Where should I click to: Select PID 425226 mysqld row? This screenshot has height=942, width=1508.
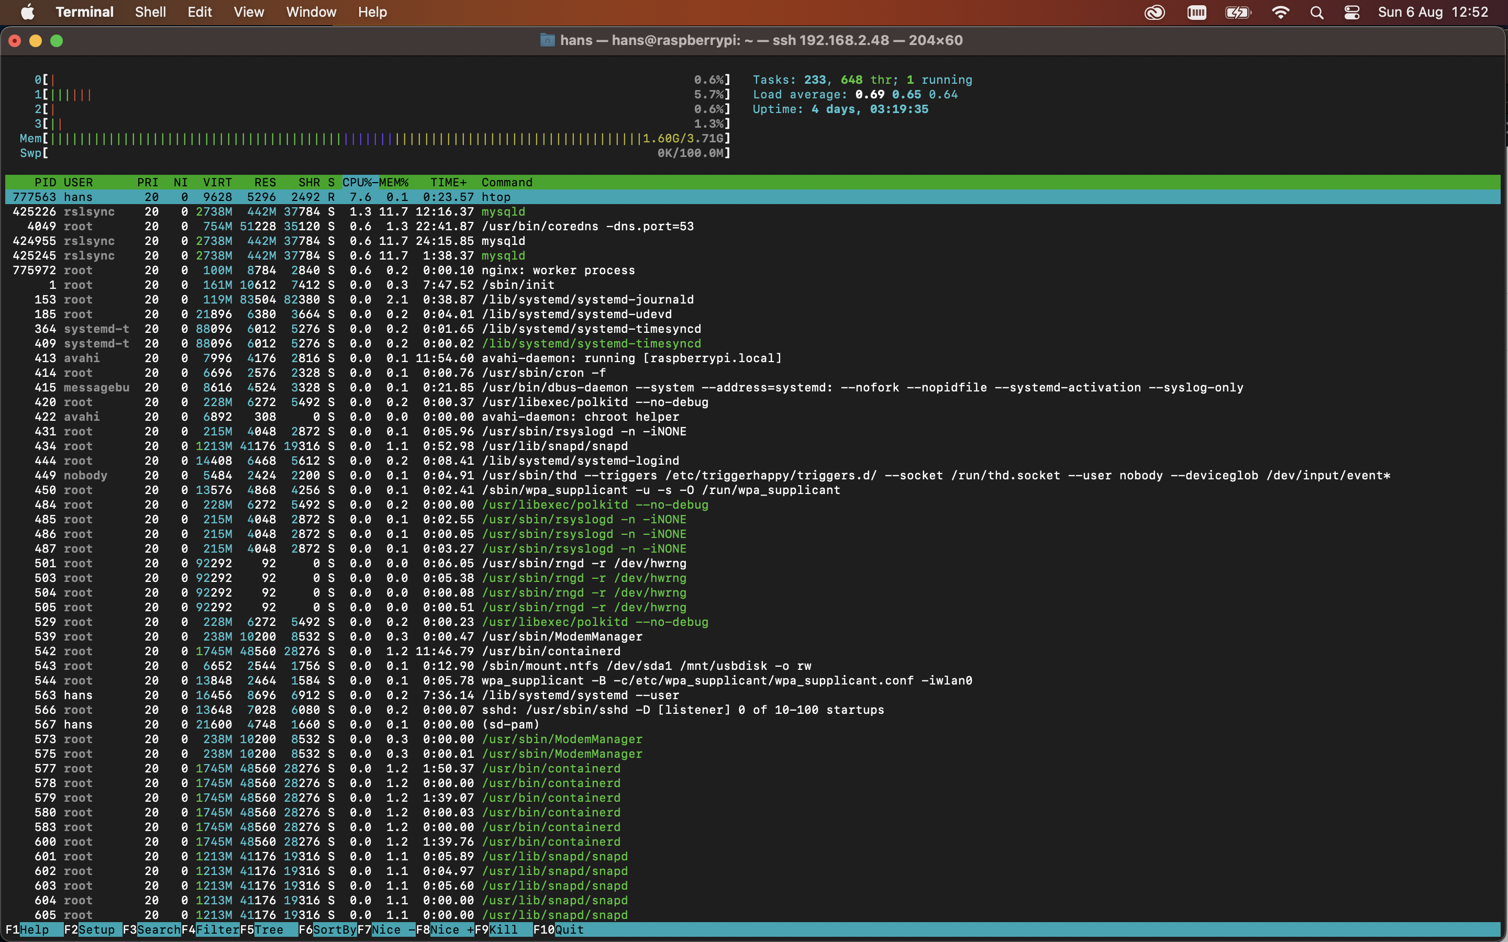(x=753, y=212)
